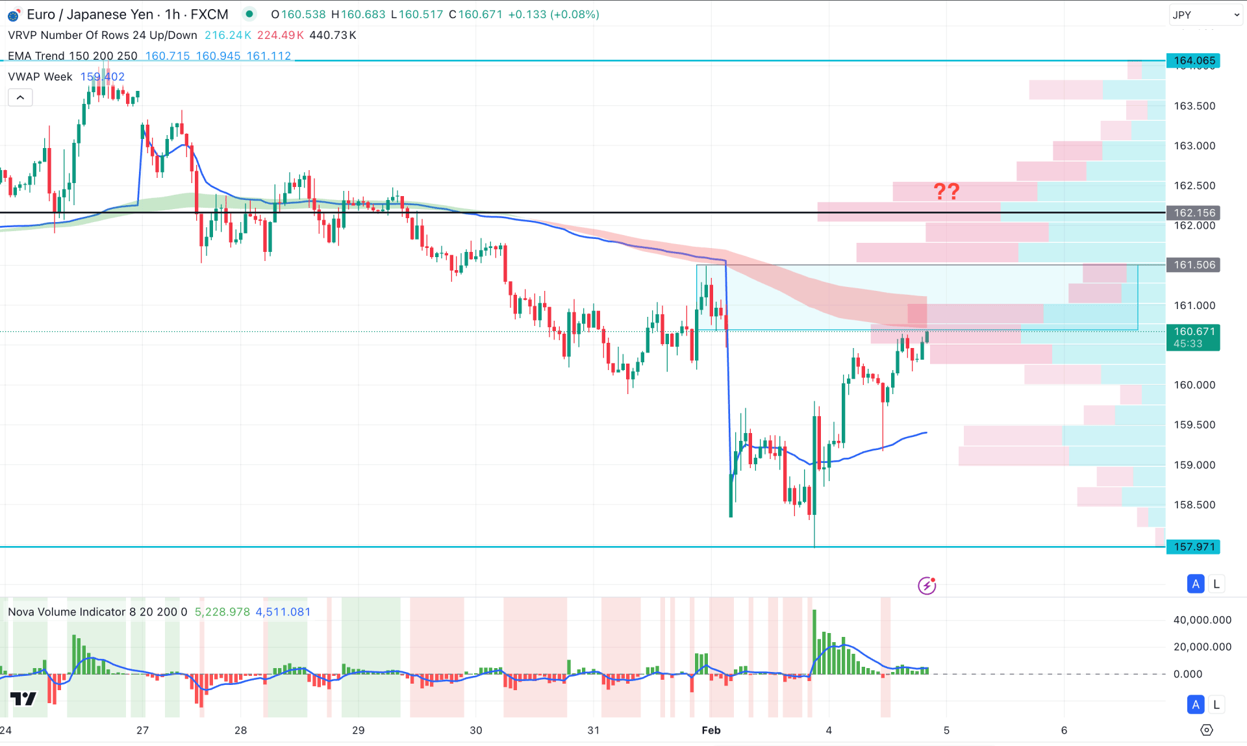
Task: Open the JPY currency dropdown
Action: tap(1206, 15)
